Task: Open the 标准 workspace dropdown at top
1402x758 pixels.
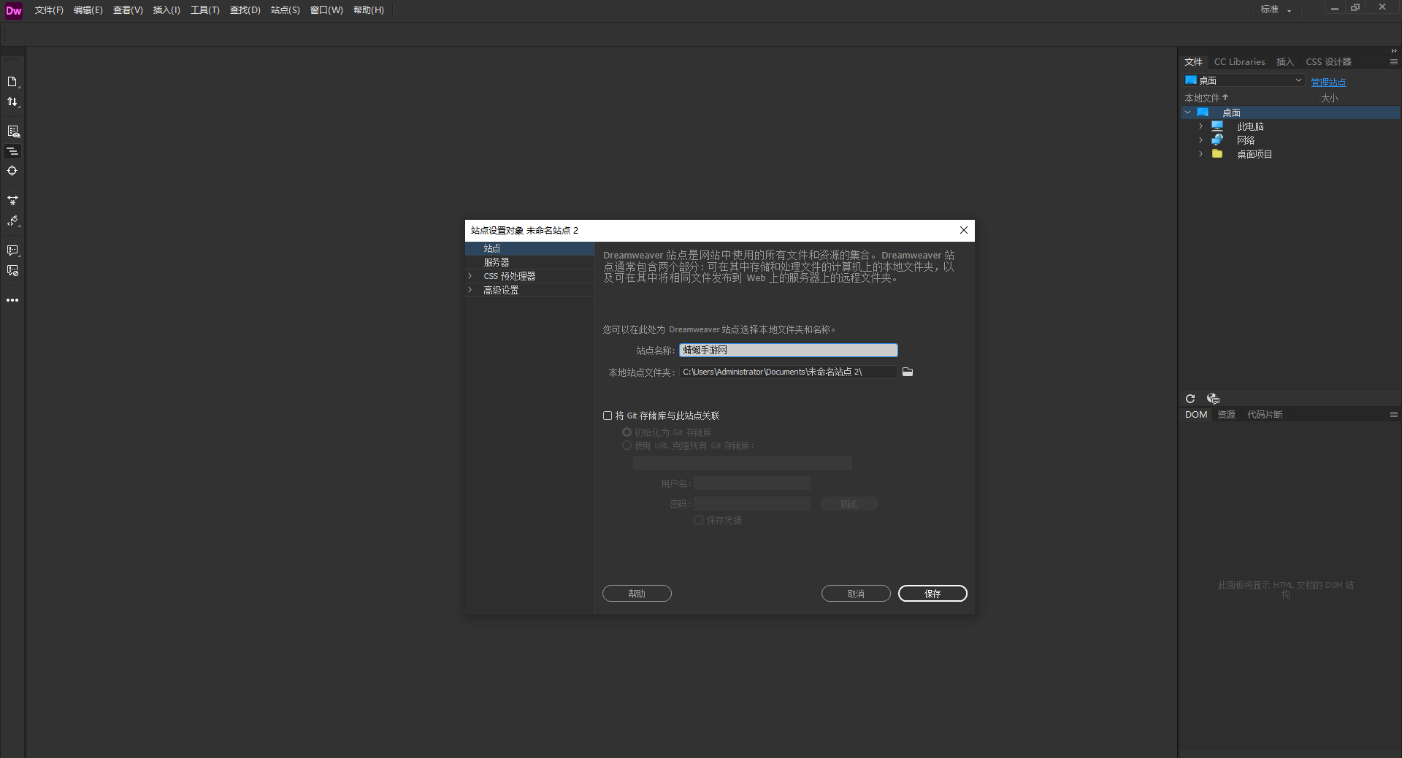Action: 1276,9
